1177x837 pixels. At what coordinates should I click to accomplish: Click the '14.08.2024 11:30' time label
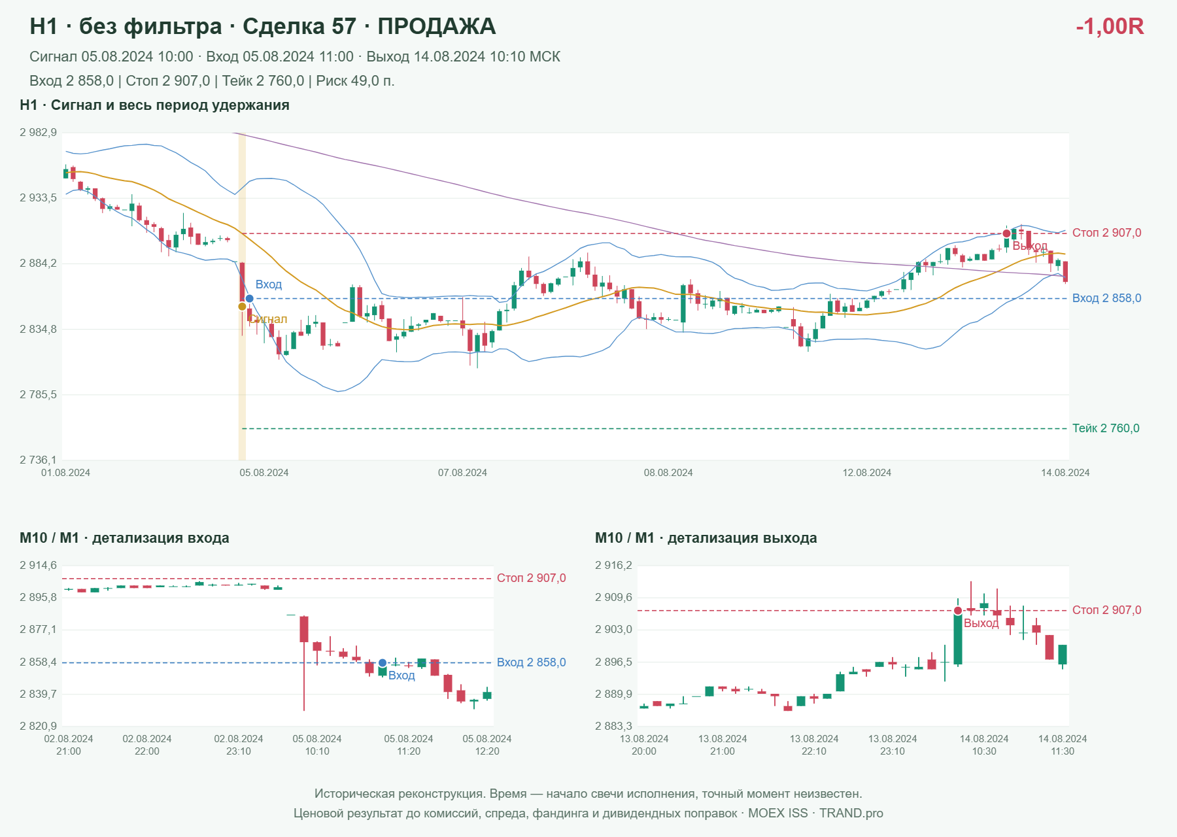pos(1063,745)
